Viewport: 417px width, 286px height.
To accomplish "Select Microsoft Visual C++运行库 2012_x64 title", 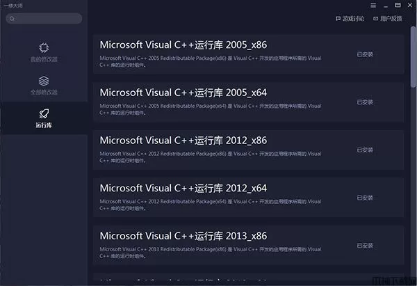I will [183, 188].
